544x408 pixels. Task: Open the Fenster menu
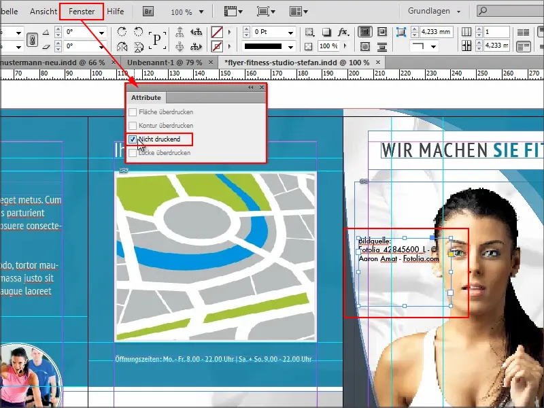(82, 12)
